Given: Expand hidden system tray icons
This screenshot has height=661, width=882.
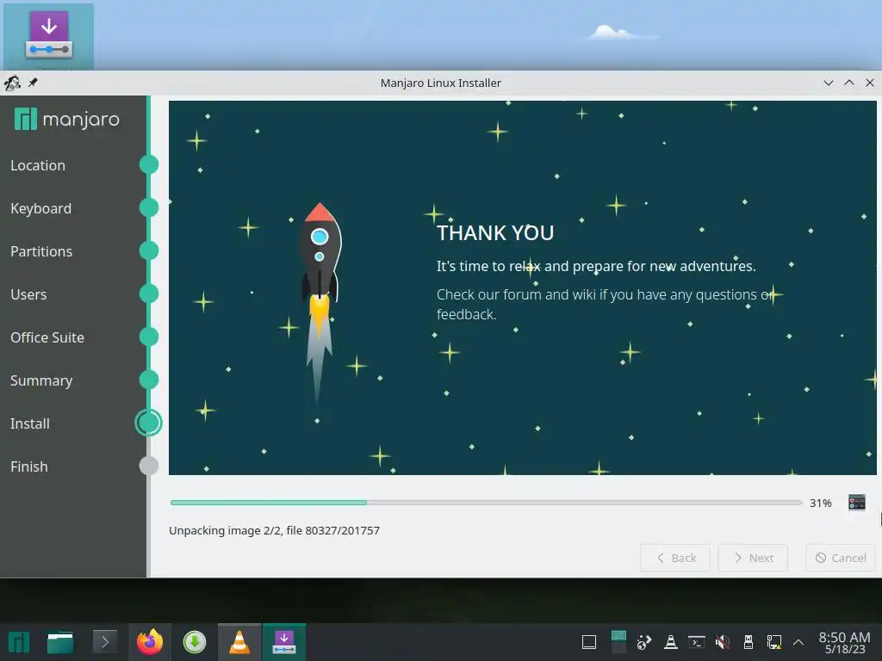Looking at the screenshot, I should 798,642.
